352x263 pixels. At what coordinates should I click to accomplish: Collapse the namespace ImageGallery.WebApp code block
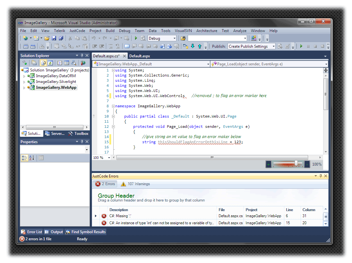pyautogui.click(x=113, y=106)
